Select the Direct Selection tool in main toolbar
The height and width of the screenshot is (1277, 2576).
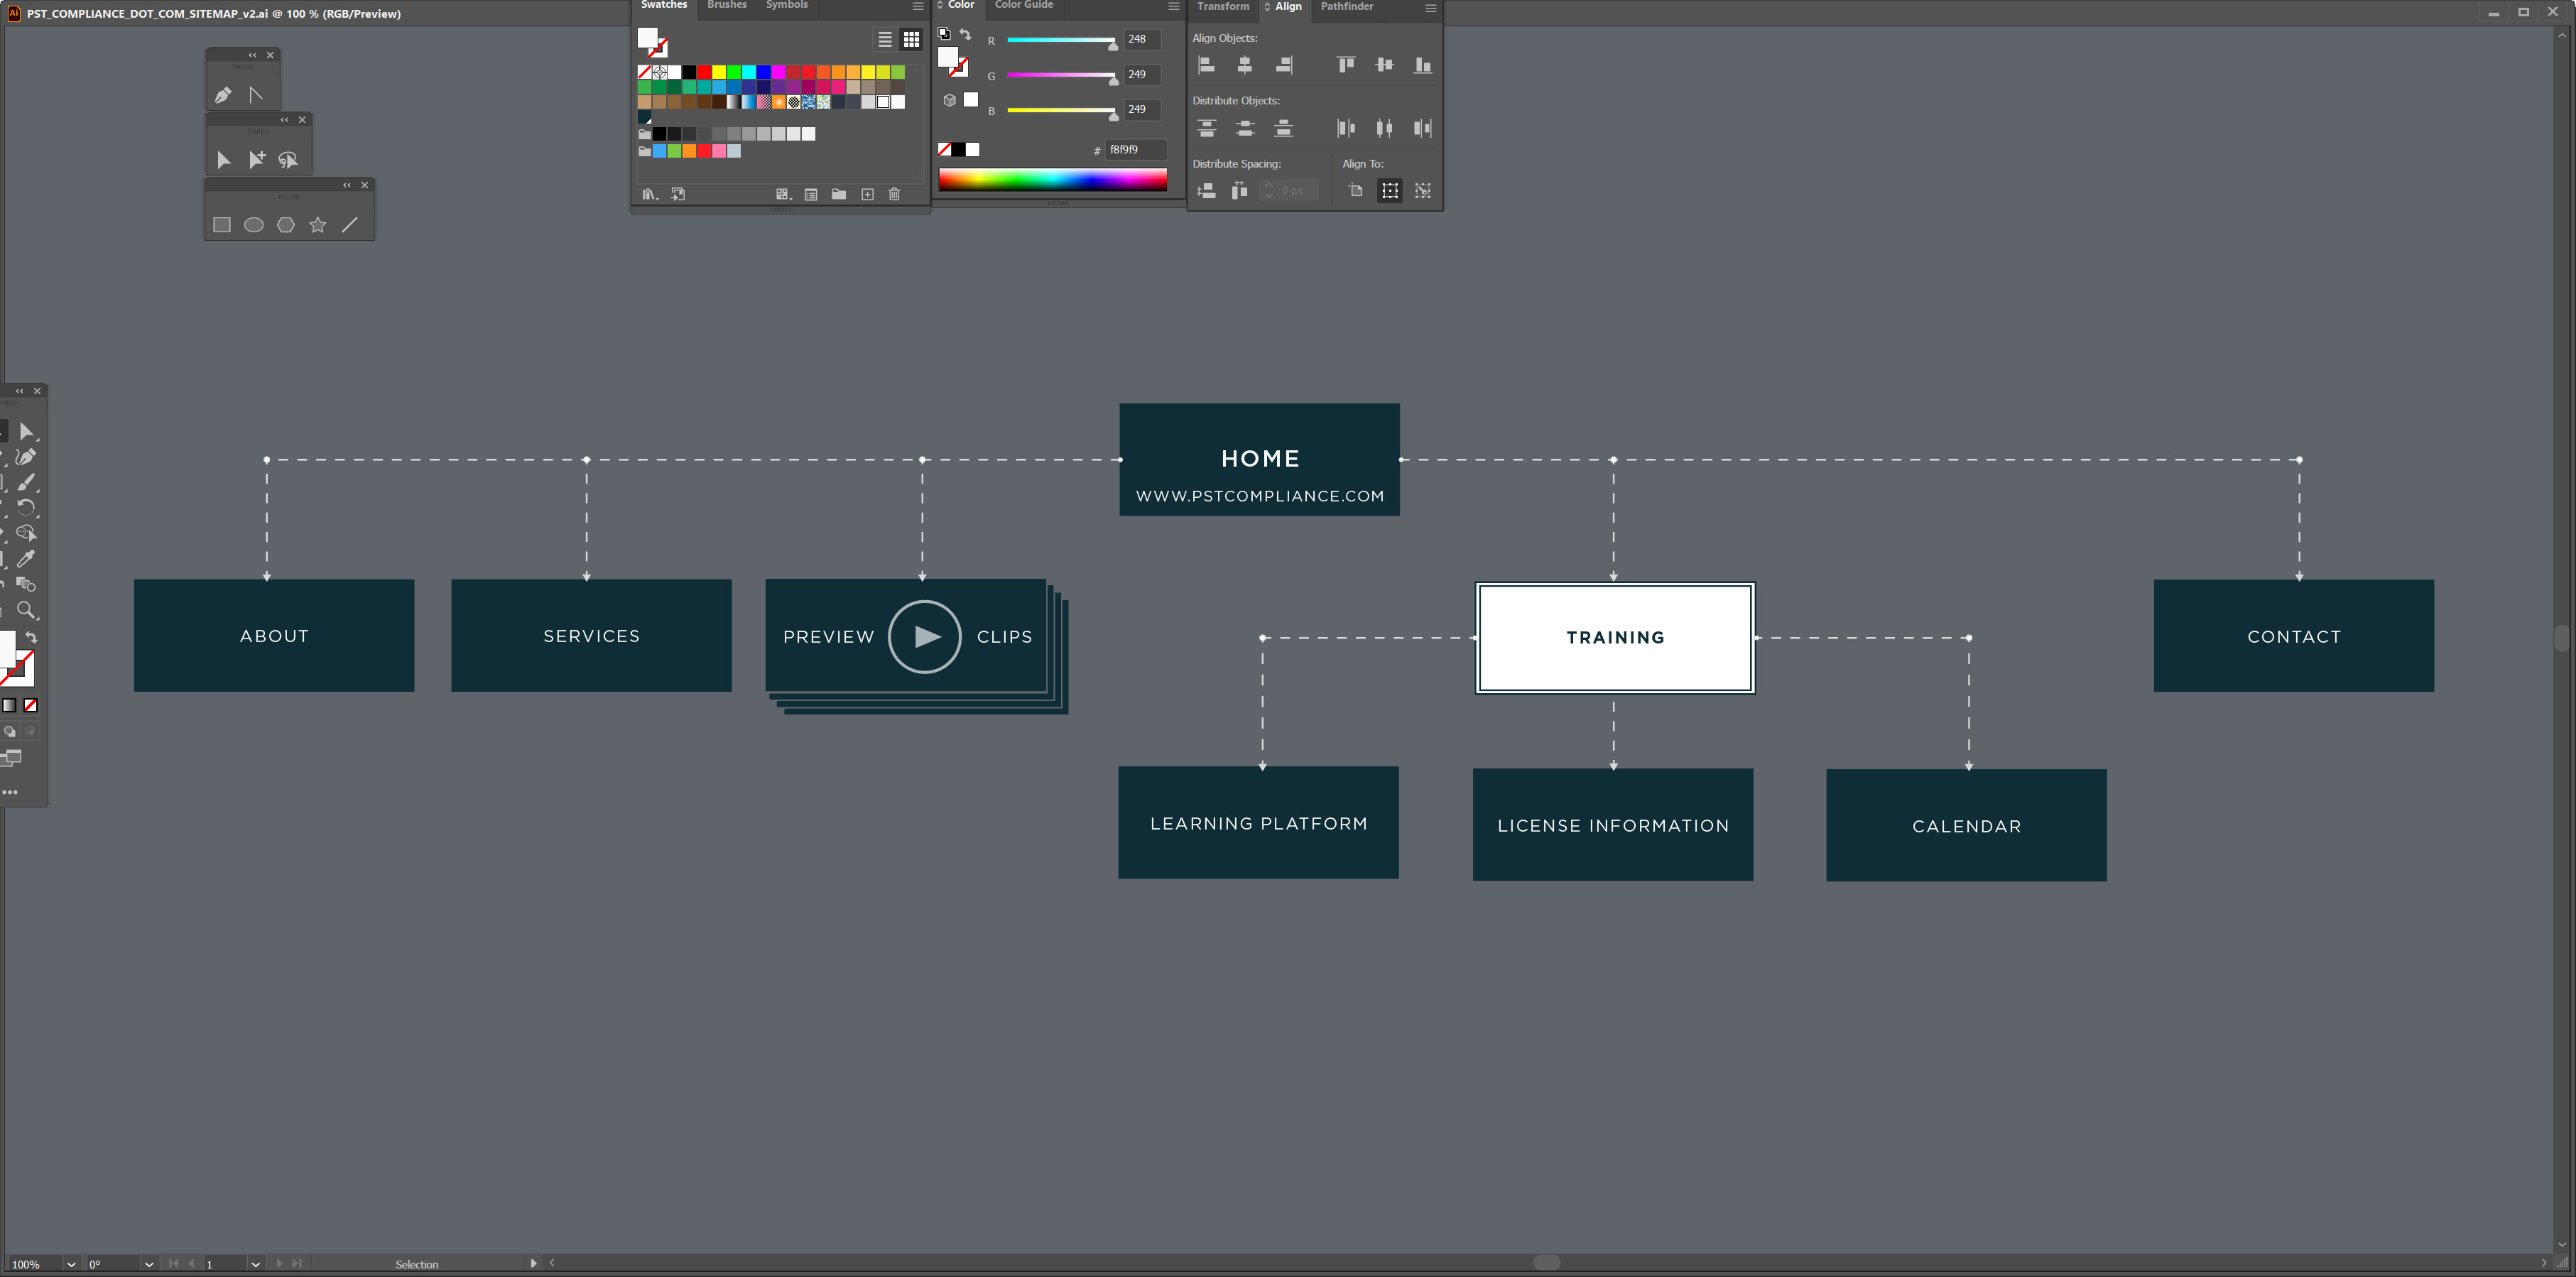pos(27,432)
